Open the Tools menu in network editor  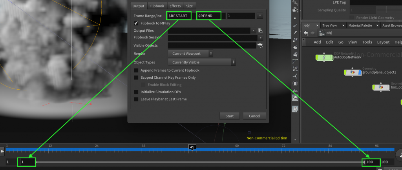tap(367, 42)
